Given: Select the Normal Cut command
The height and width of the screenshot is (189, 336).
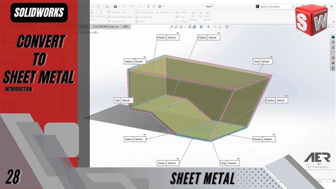Looking at the screenshot, I should (165, 12).
